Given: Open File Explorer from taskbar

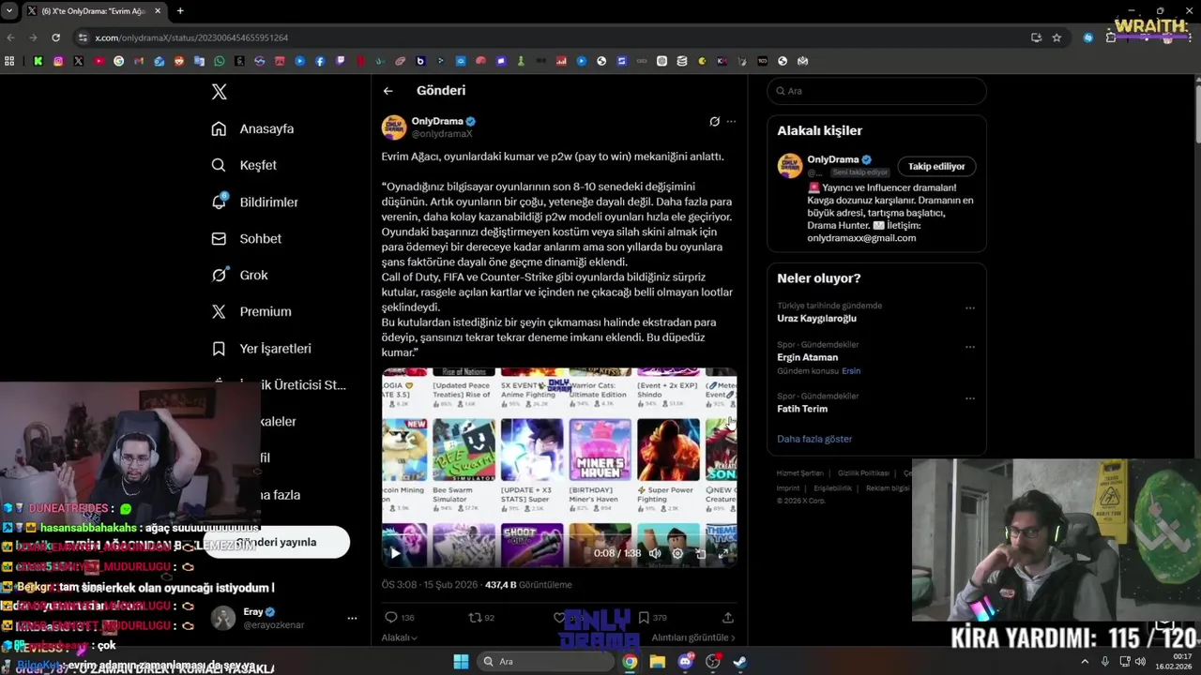Looking at the screenshot, I should [x=658, y=662].
